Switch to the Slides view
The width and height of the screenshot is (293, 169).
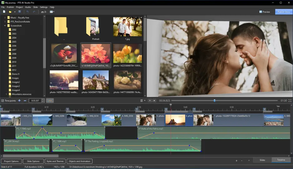[x=262, y=160]
